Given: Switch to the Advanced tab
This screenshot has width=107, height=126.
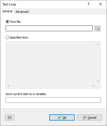Looking at the screenshot, I should 22,12.
